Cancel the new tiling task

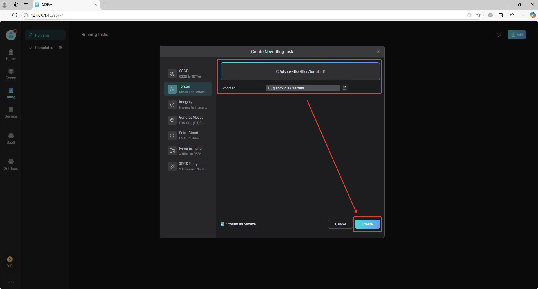[x=340, y=224]
